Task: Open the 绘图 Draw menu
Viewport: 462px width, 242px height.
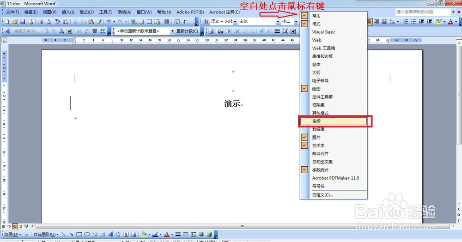Action: coord(12,234)
